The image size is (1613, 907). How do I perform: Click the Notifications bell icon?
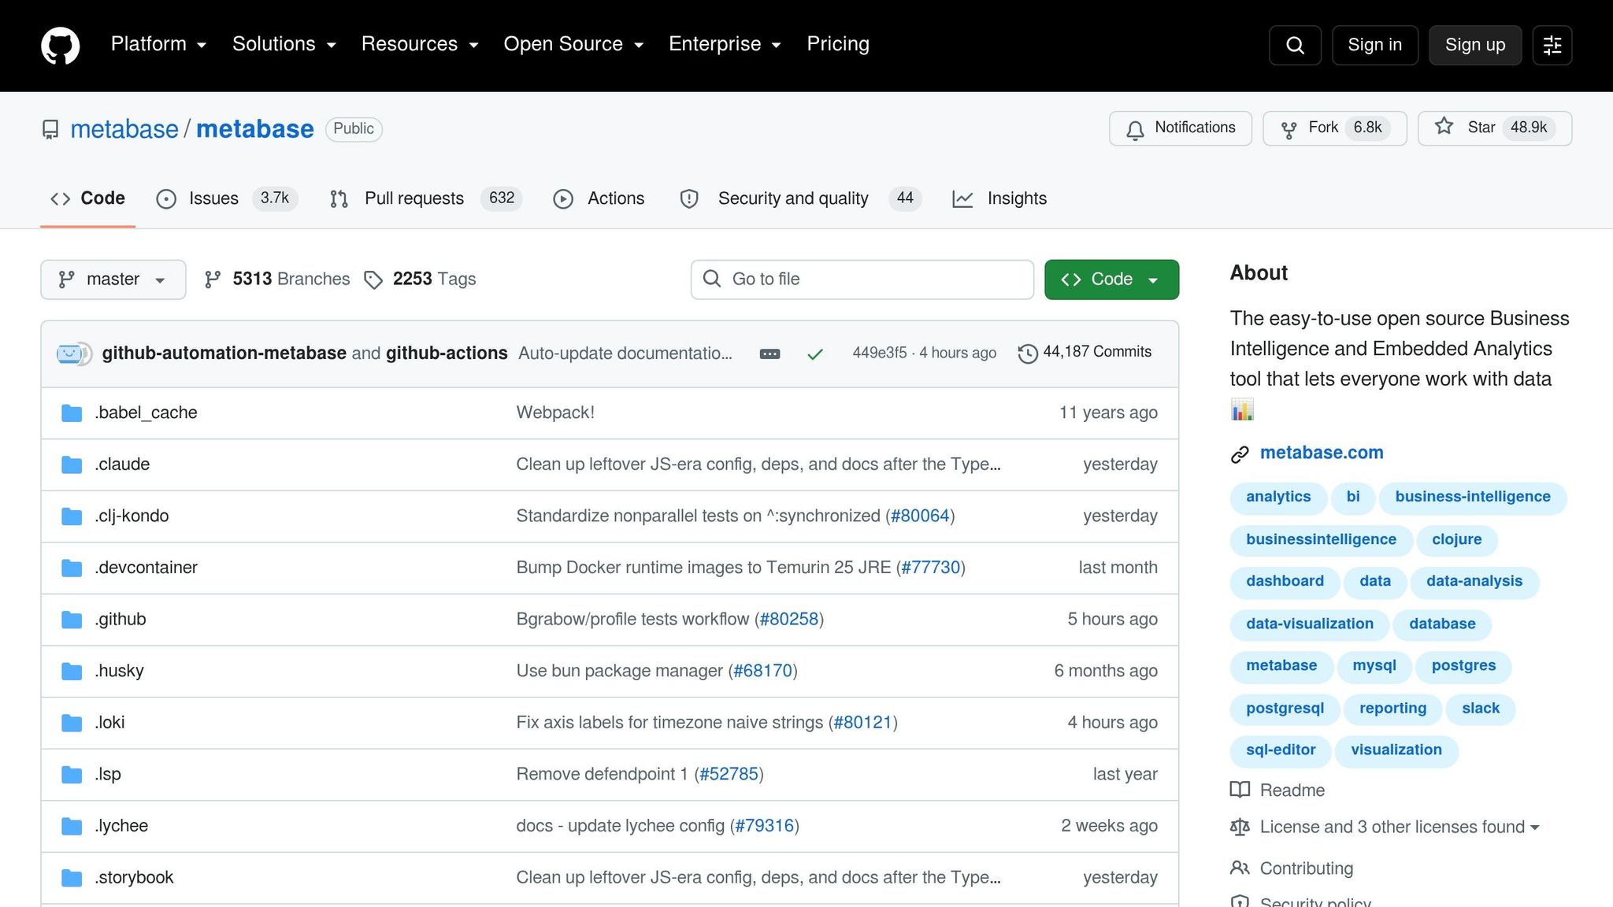point(1135,129)
